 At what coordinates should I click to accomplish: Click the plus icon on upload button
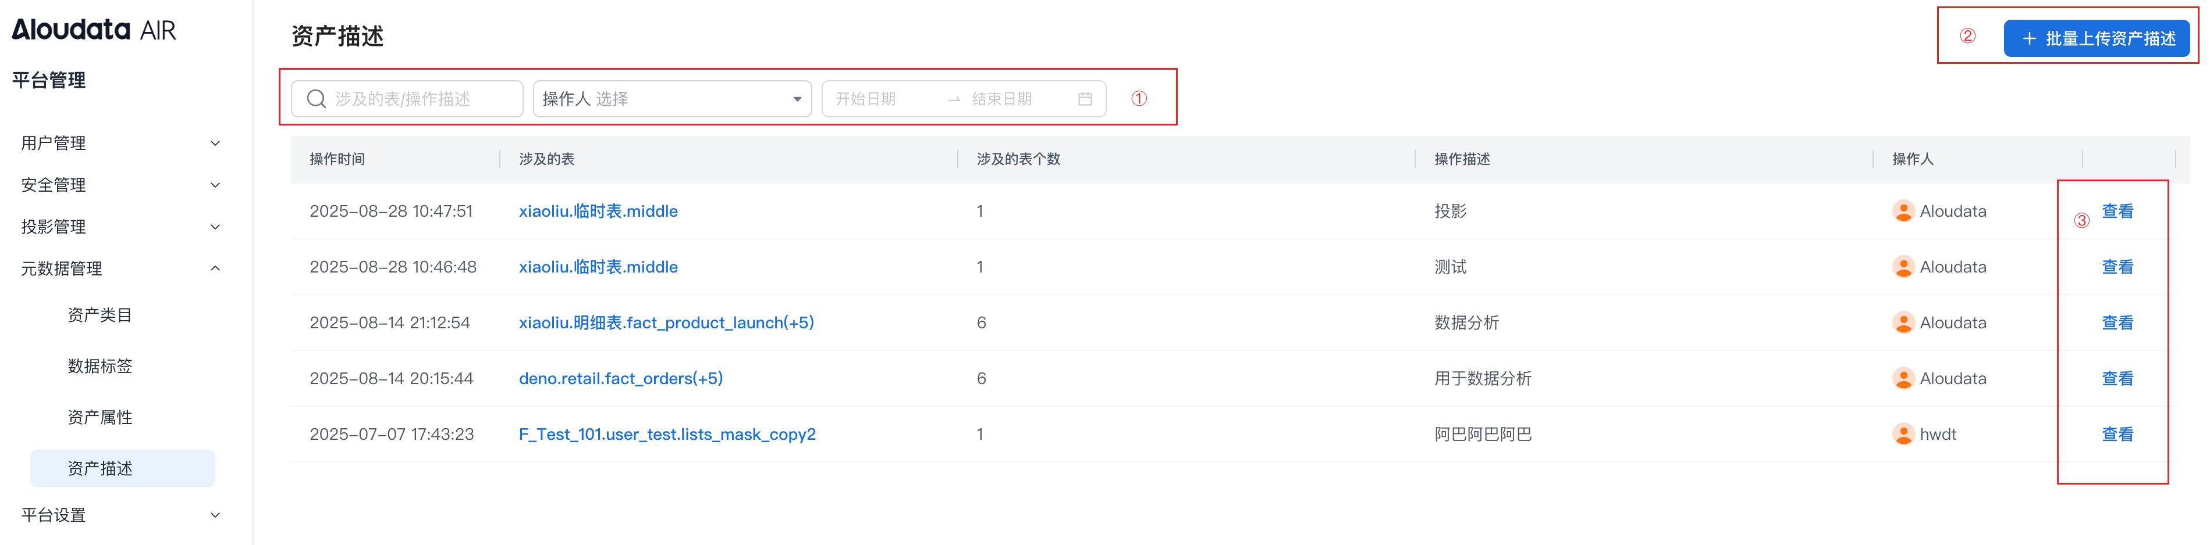click(x=2029, y=38)
